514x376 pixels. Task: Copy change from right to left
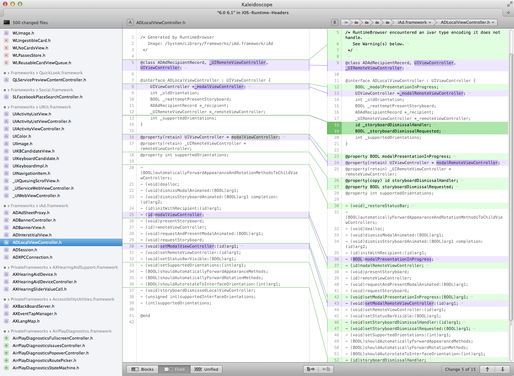click(x=326, y=369)
